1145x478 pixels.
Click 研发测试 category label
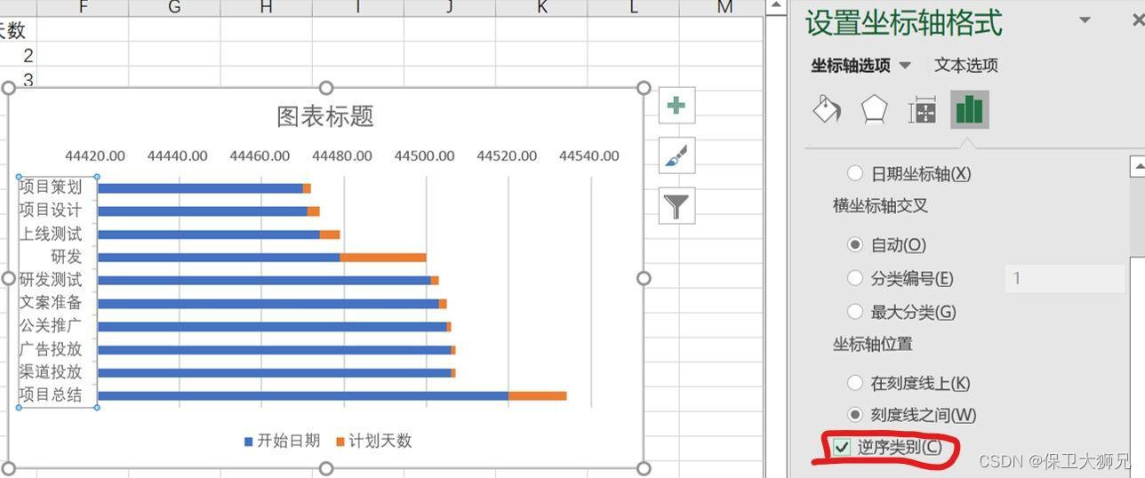(x=51, y=280)
